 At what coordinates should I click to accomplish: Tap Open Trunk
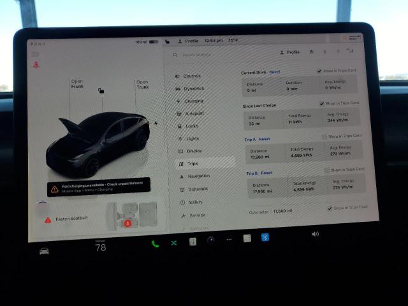(x=143, y=85)
